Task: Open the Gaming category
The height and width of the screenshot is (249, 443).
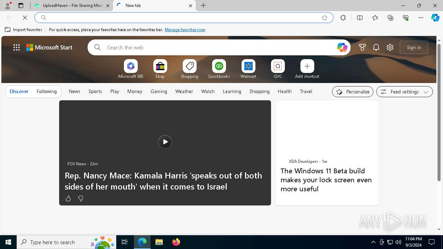Action: (x=159, y=91)
